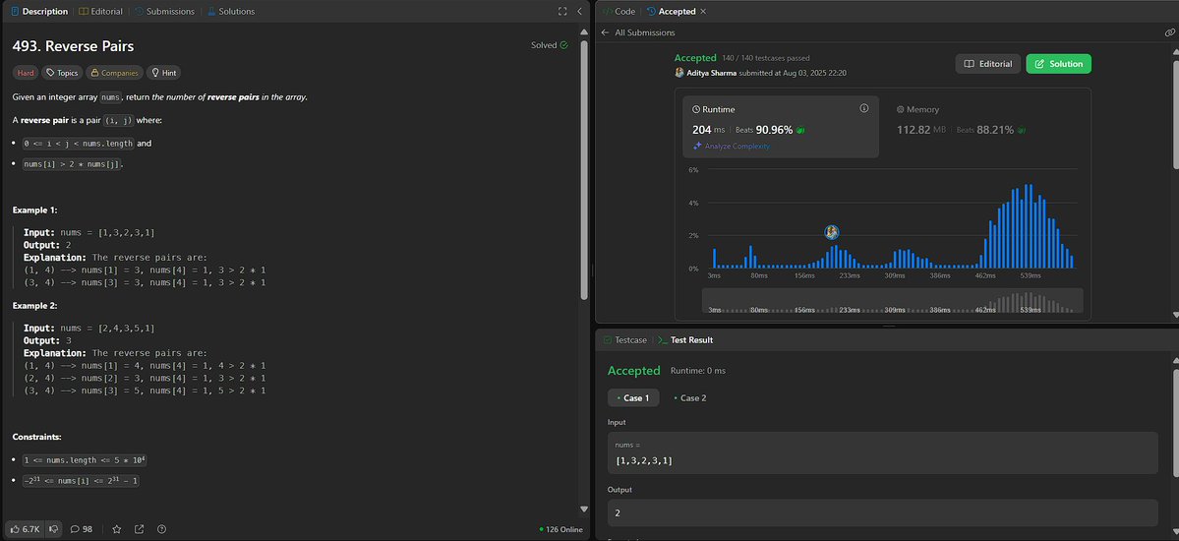Click the 'Runtime: 0 ms' text
The height and width of the screenshot is (541, 1179).
click(x=698, y=371)
